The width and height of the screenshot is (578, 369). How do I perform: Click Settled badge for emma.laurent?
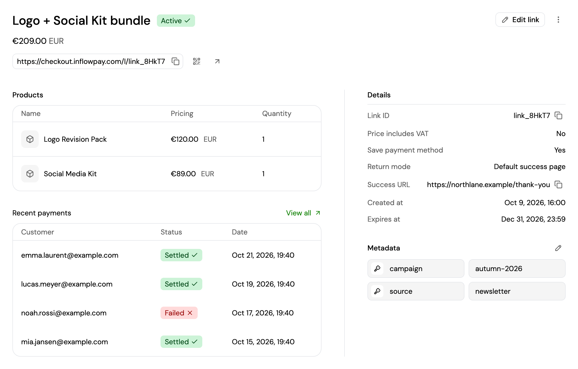pos(181,255)
